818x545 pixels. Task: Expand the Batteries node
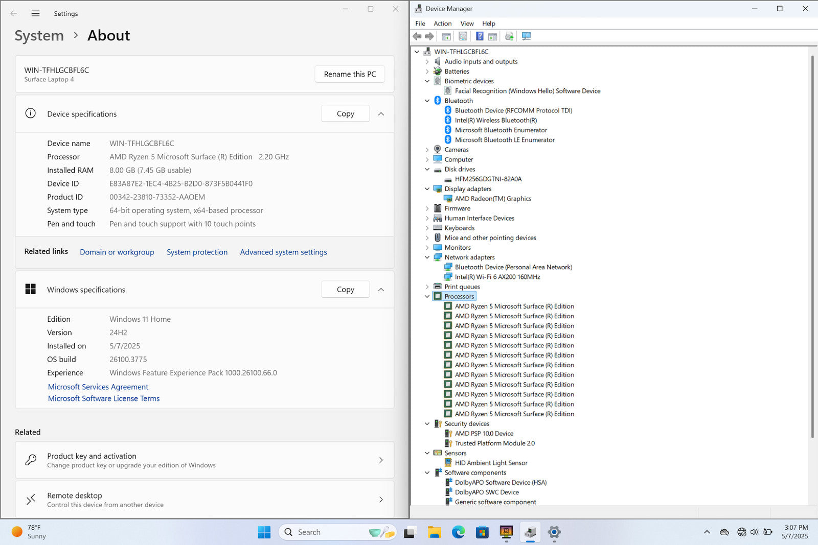click(427, 72)
